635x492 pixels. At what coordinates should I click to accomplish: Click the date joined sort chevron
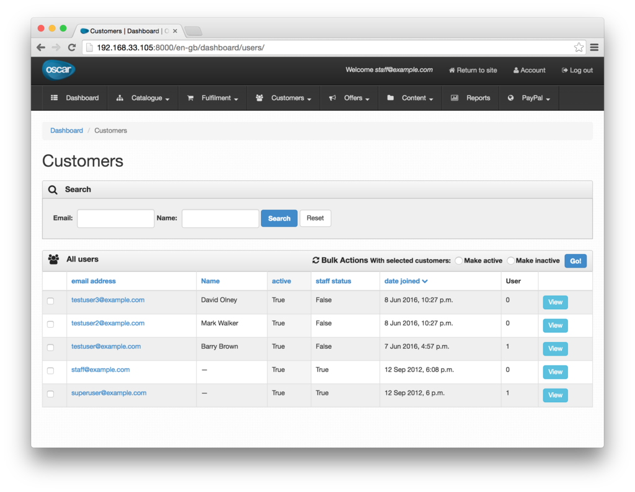tap(425, 281)
